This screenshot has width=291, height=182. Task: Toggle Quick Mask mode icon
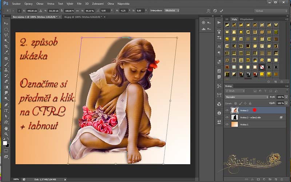pos(6,151)
